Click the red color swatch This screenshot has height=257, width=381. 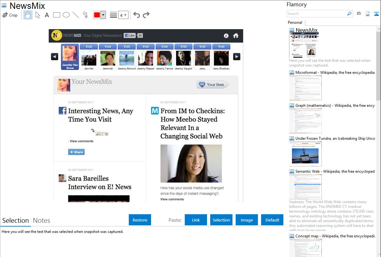point(97,15)
